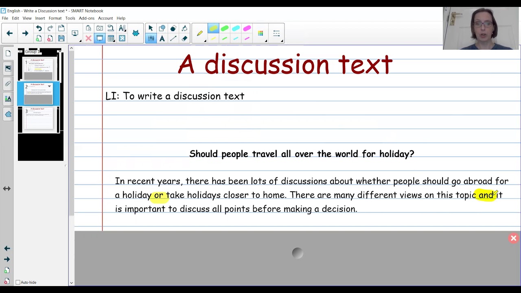
Task: Open the document camera tool
Action: pyautogui.click(x=111, y=28)
